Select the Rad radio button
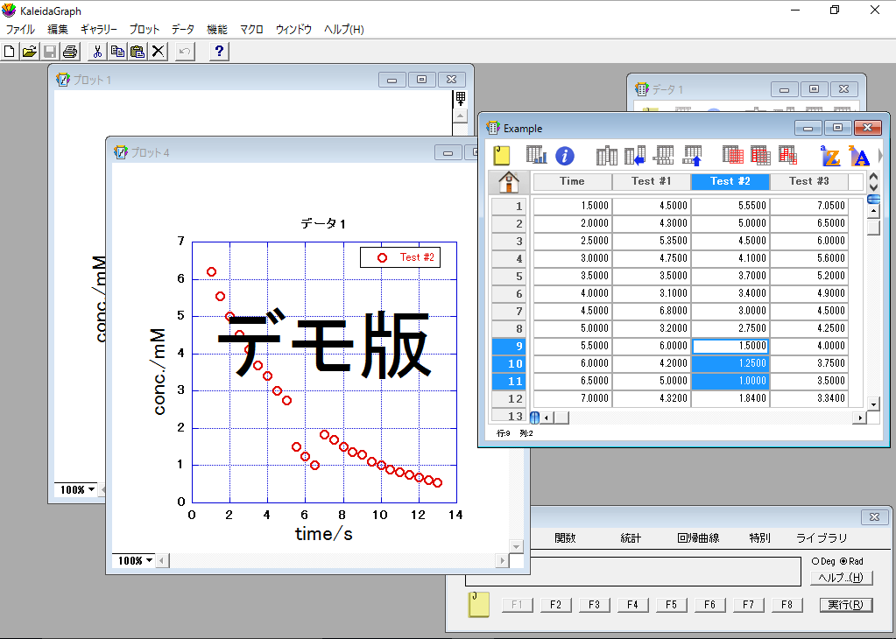 coord(843,561)
